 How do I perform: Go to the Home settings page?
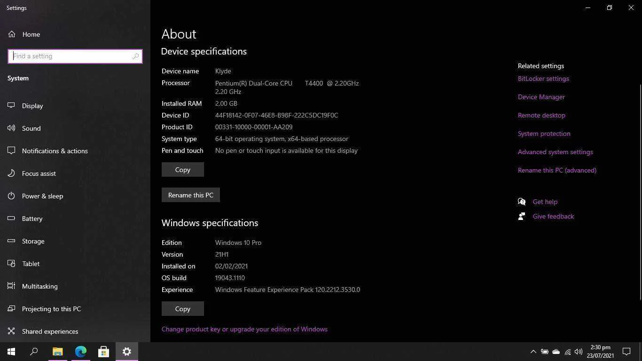75,34
